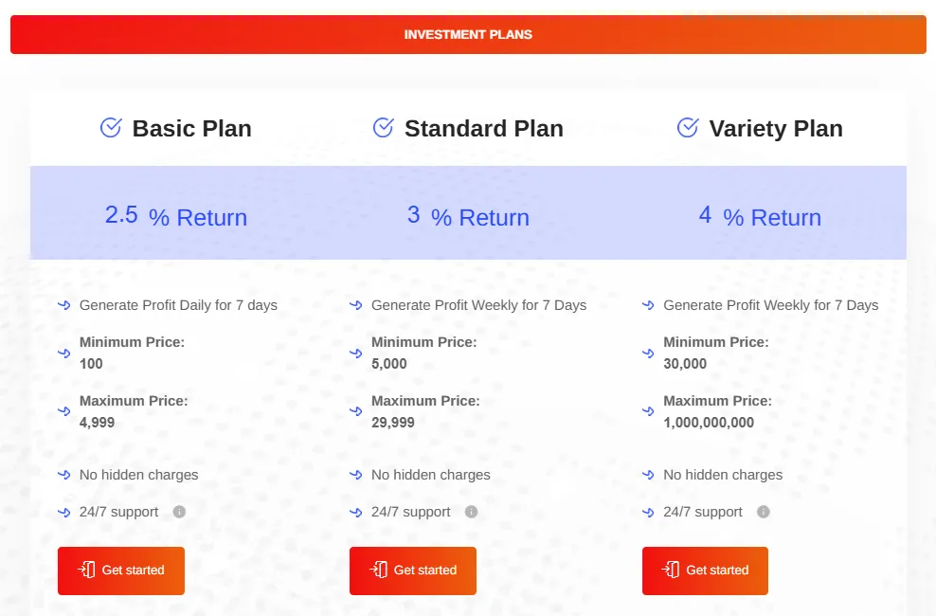This screenshot has height=616, width=936.
Task: Get started with the Basic Plan
Action: click(121, 571)
